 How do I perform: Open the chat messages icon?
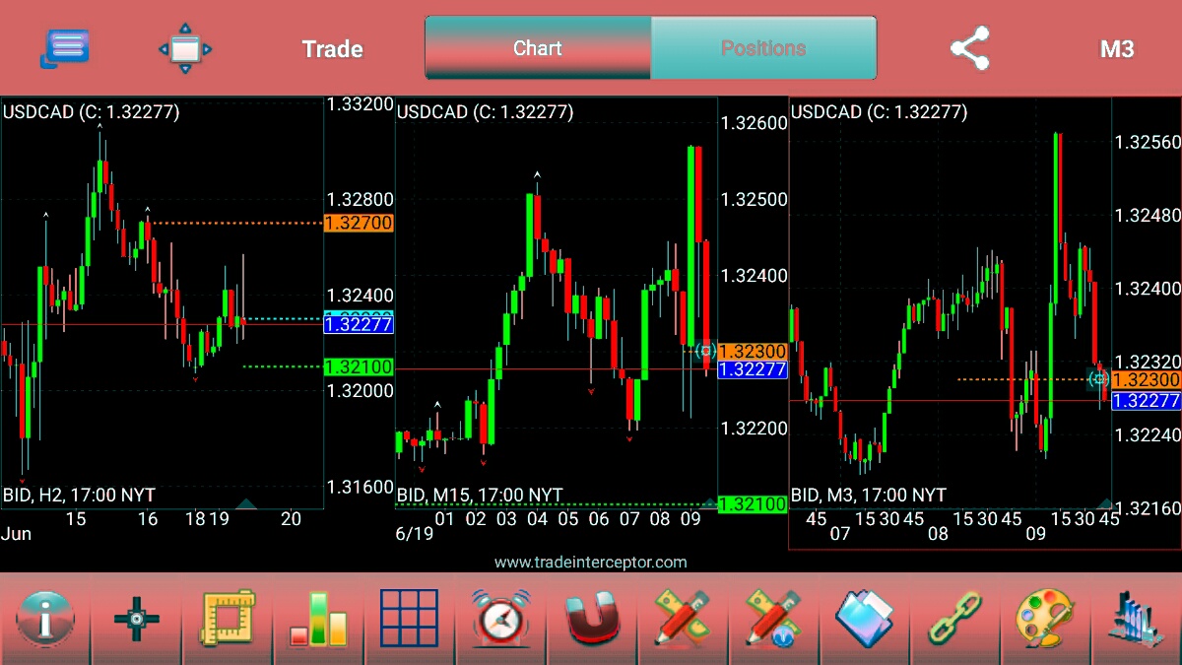[x=65, y=47]
